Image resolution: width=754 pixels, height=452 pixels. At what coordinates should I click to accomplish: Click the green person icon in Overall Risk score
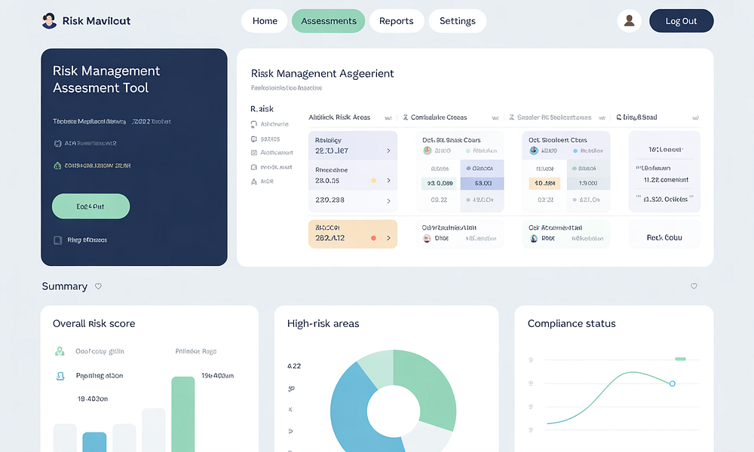(60, 351)
